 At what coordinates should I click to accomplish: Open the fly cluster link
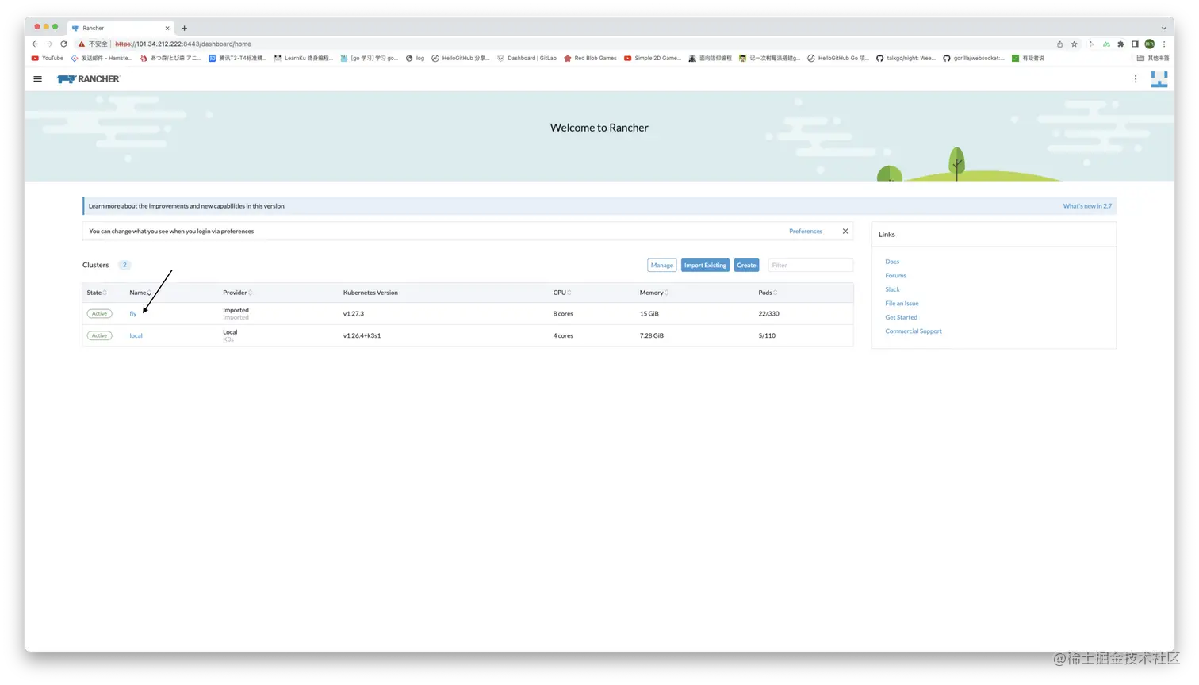[x=133, y=314]
